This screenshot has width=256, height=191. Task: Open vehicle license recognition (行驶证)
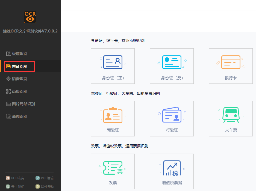pyautogui.click(x=172, y=118)
